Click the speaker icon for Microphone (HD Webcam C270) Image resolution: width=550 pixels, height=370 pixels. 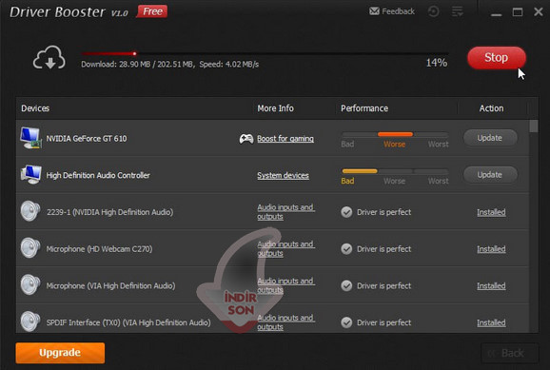(30, 248)
